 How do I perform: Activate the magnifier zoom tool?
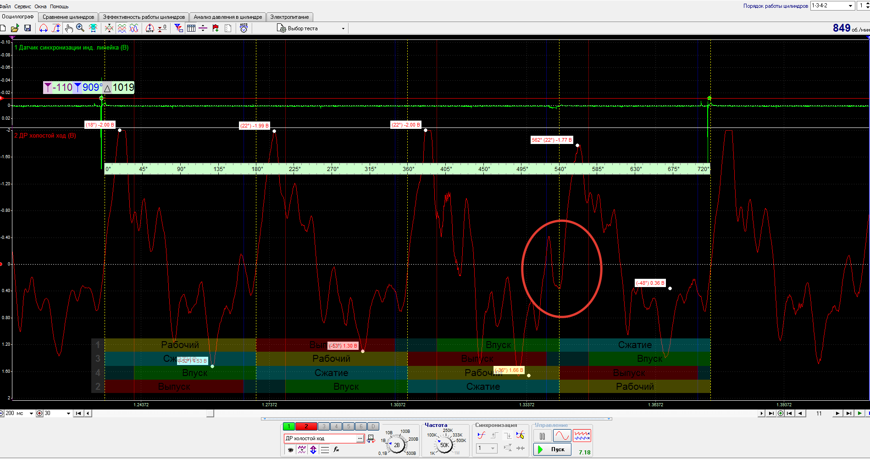(x=80, y=28)
